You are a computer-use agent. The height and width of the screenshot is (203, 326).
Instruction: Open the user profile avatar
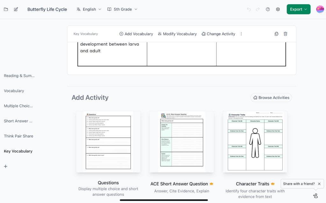point(320,9)
